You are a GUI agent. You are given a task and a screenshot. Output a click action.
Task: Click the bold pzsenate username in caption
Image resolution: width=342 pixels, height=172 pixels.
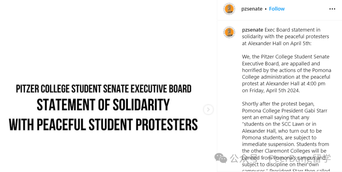(x=252, y=30)
